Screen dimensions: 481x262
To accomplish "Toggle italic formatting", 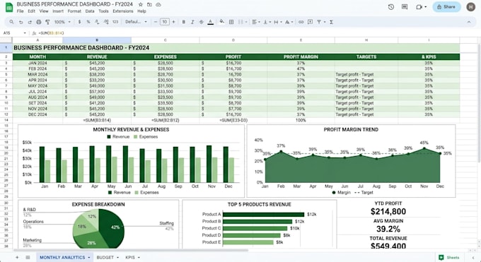I will pos(192,22).
